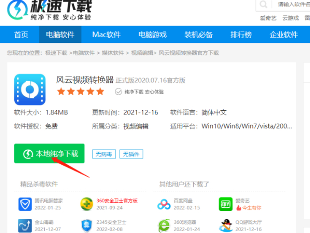Click the 电脑软件 breadcrumb link
The width and height of the screenshot is (310, 233).
84,53
